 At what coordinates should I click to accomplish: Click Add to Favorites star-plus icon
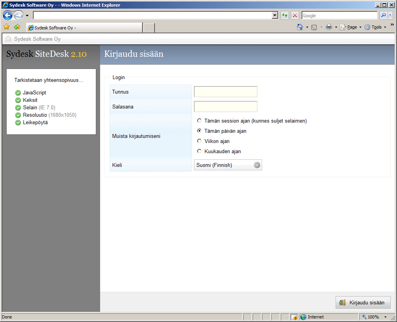(17, 27)
